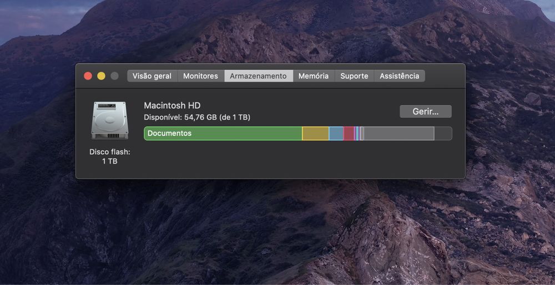Select the Armazenamento tab
555x285 pixels.
pos(258,76)
